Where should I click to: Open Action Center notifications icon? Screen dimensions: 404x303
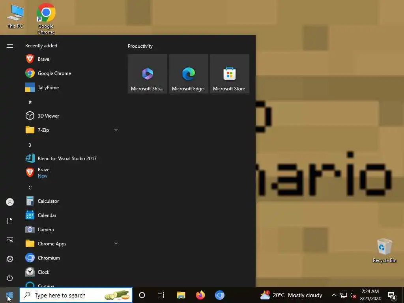pyautogui.click(x=391, y=295)
